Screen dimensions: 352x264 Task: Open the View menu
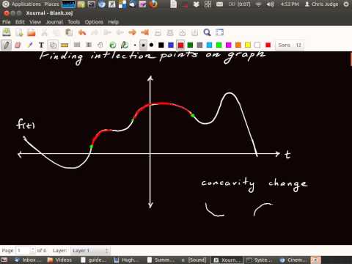point(35,22)
